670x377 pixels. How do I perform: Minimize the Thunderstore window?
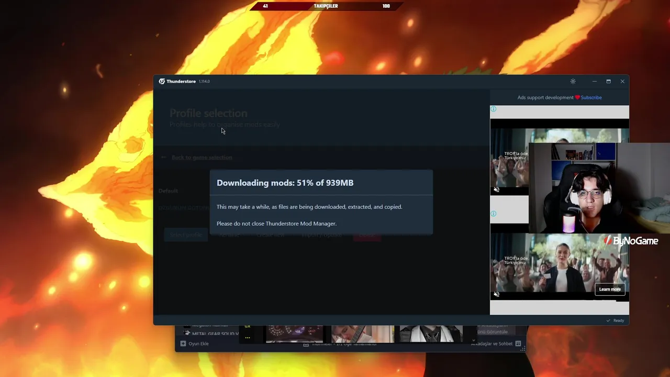pyautogui.click(x=594, y=81)
